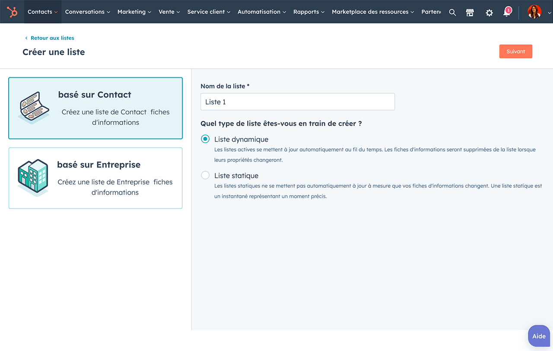This screenshot has width=553, height=351.
Task: Click the Suivant button
Action: pyautogui.click(x=516, y=51)
